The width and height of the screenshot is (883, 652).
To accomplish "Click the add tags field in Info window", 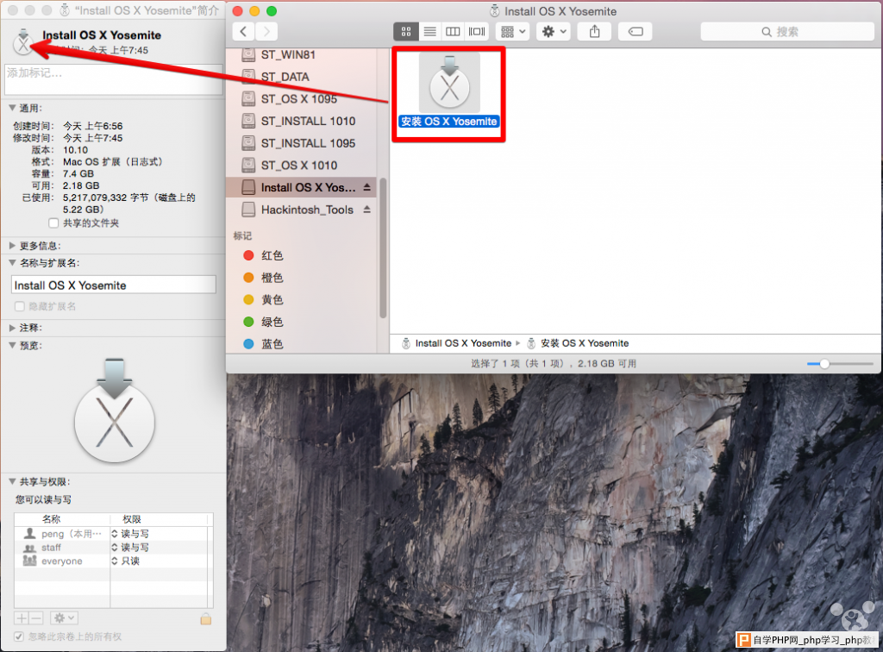I will (115, 78).
